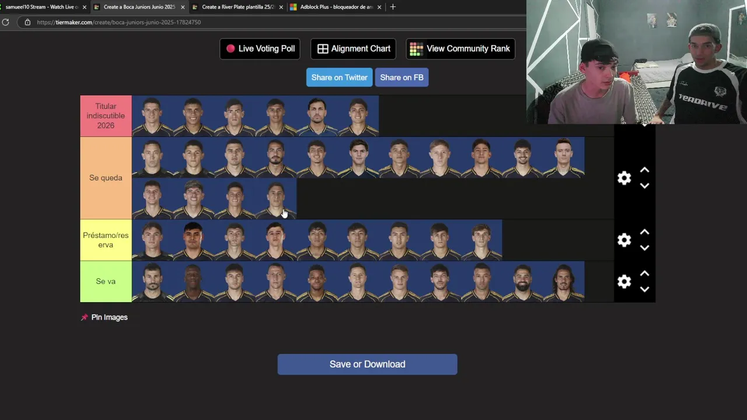
Task: Close the samueel10 Stream tab
Action: click(85, 7)
